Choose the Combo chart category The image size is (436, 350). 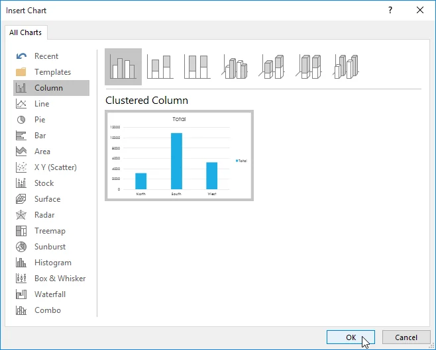[52, 310]
